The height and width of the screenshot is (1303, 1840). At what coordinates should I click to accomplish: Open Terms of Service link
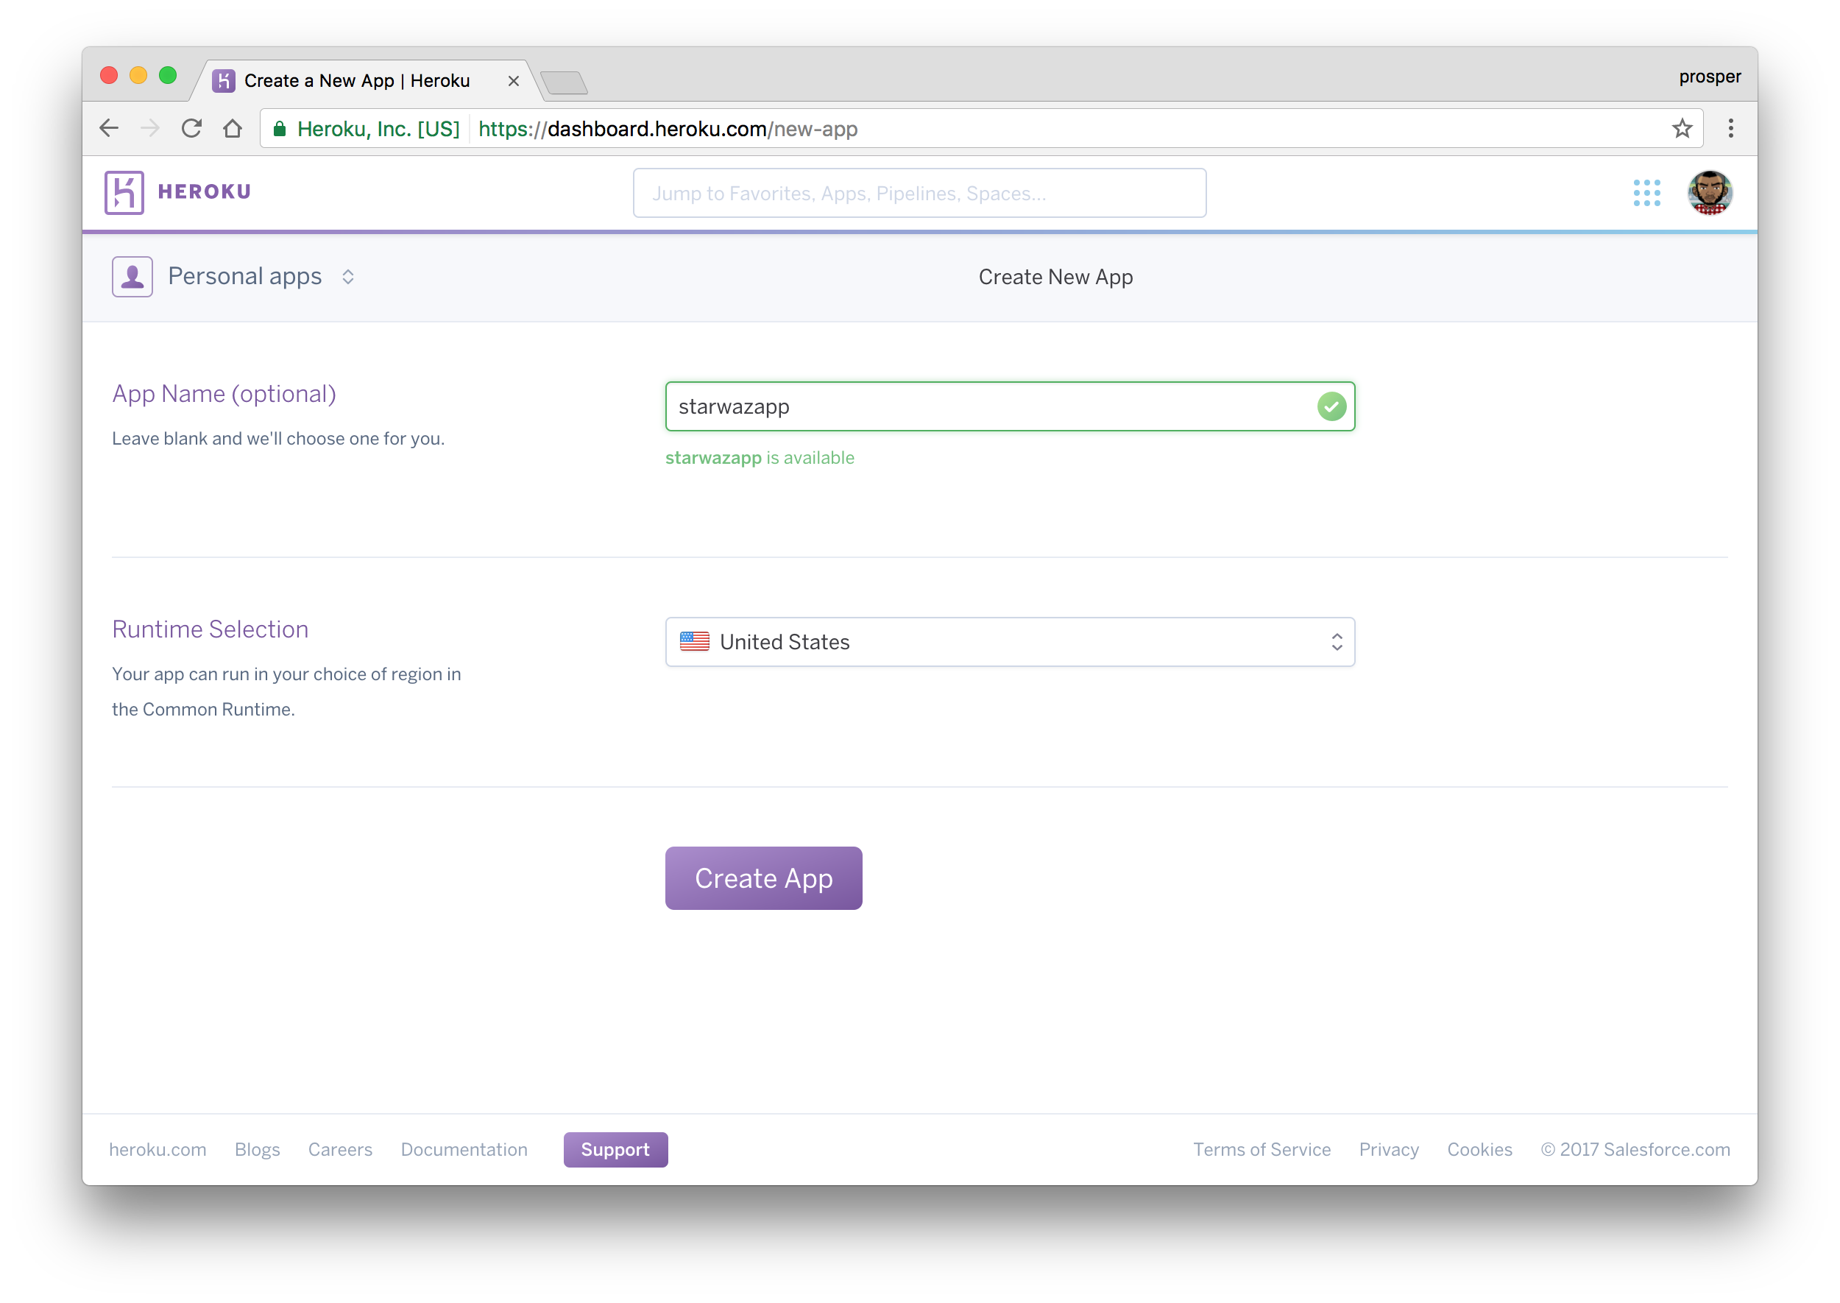pyautogui.click(x=1261, y=1150)
